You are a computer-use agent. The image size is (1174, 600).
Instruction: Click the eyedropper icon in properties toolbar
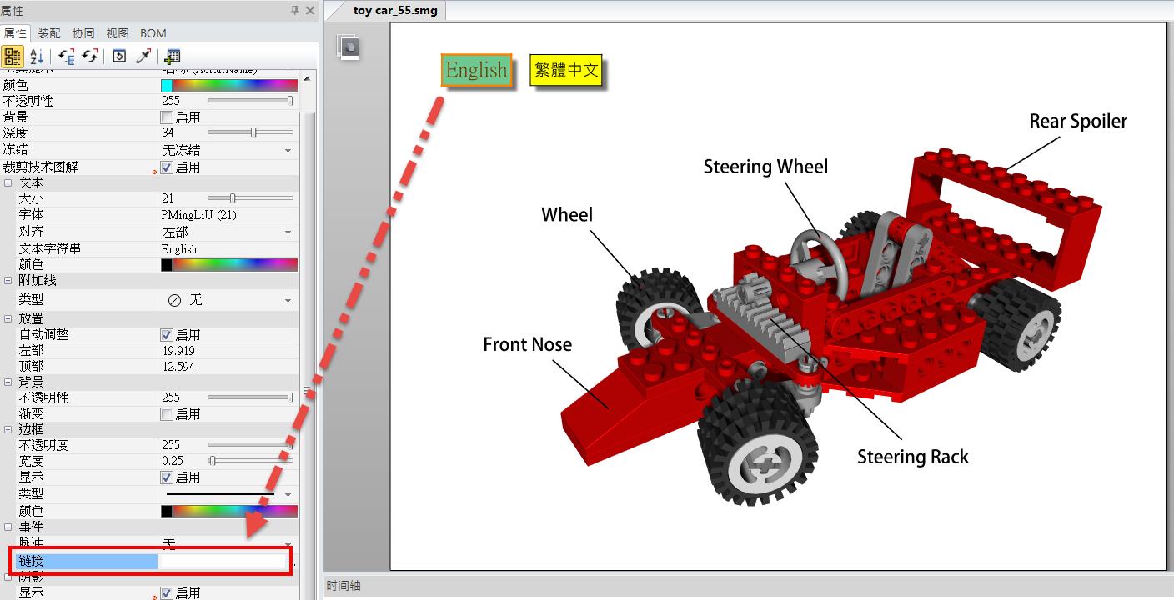[x=143, y=57]
